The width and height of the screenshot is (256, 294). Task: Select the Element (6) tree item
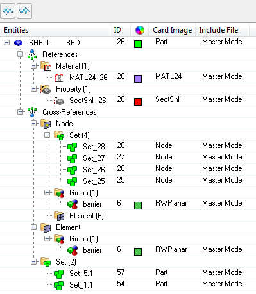[x=87, y=216]
